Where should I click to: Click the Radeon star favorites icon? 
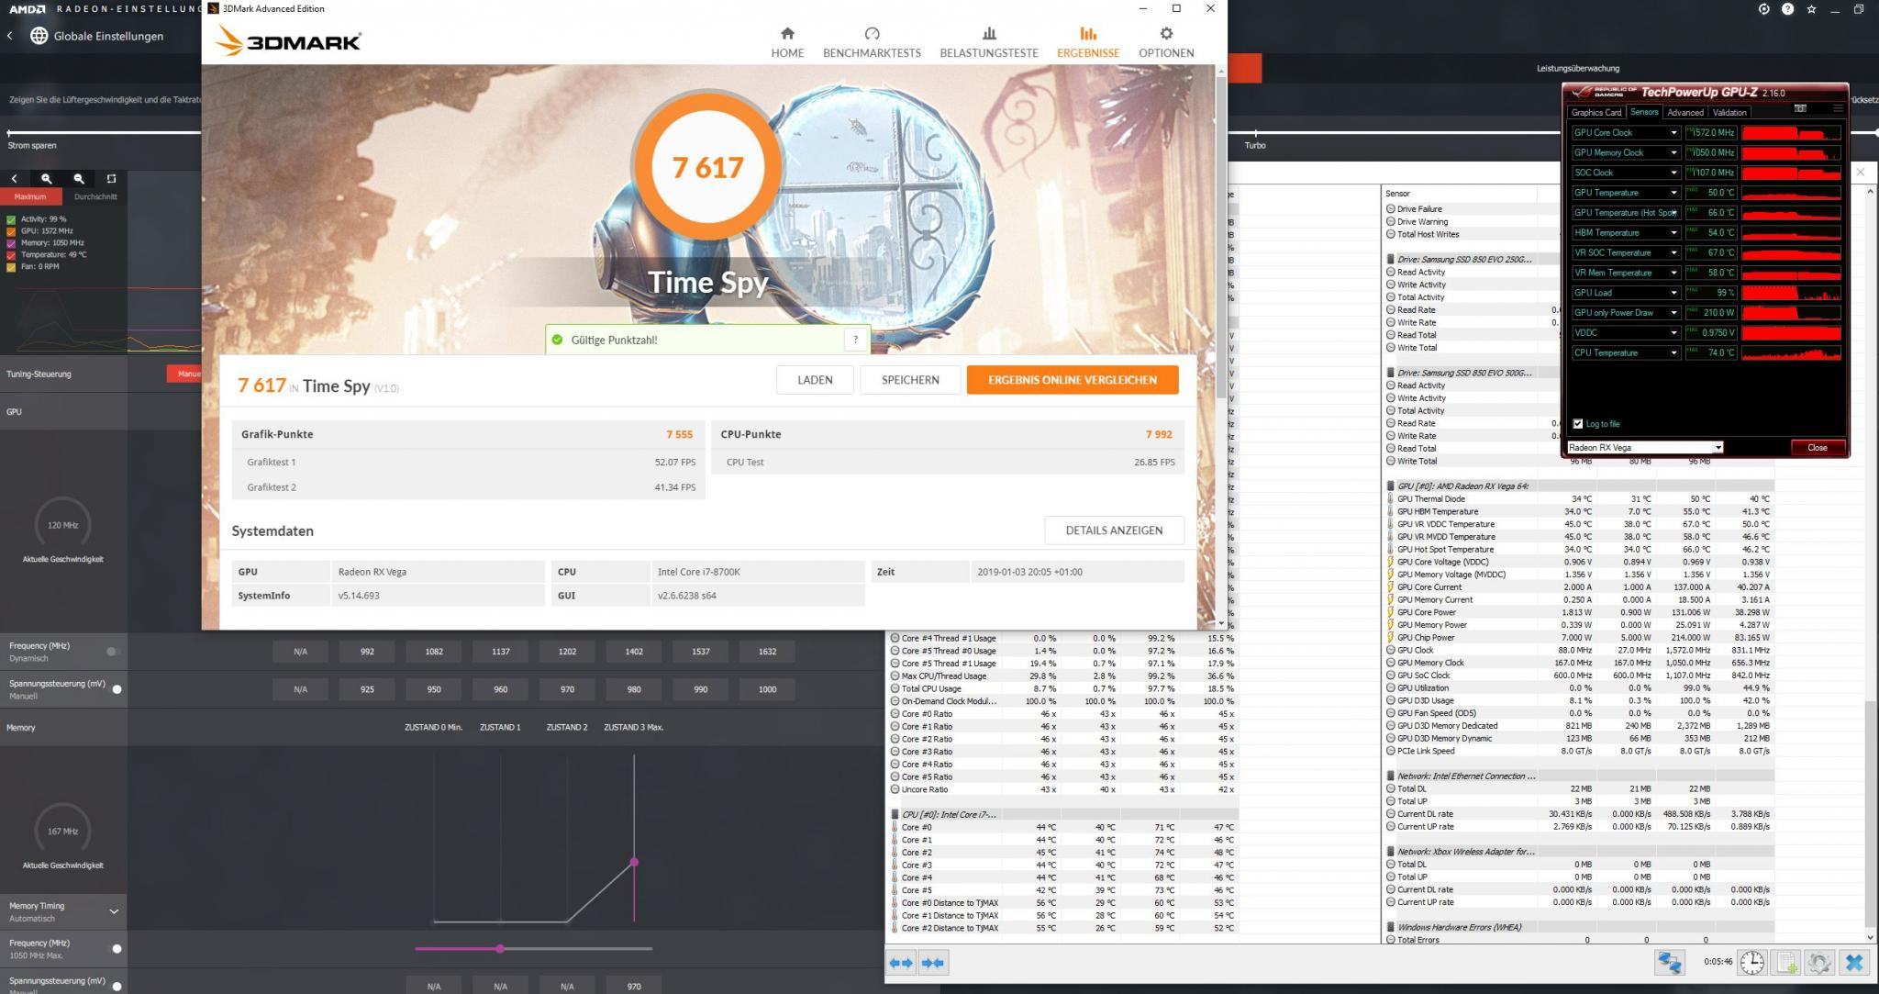pos(1811,9)
